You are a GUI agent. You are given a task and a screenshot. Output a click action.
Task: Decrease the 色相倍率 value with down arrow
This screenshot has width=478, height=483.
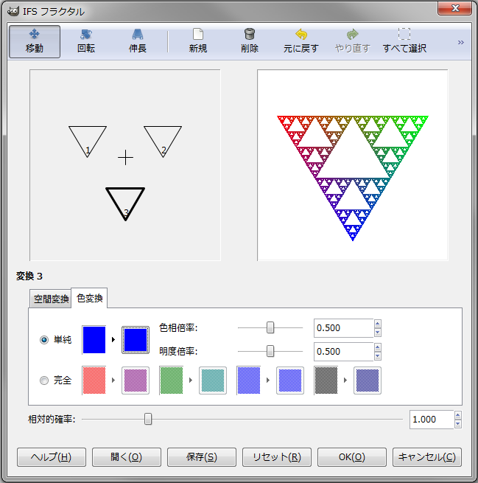[378, 333]
